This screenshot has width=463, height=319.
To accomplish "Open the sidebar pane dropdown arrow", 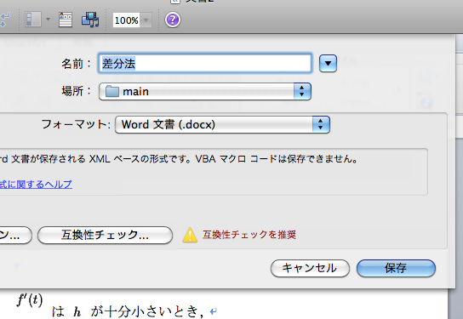I will point(48,20).
